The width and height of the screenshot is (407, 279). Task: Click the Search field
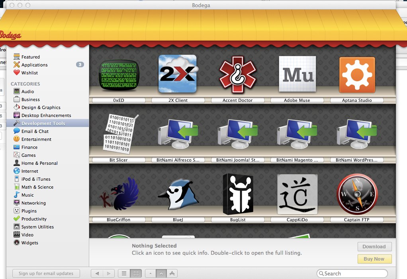point(352,273)
